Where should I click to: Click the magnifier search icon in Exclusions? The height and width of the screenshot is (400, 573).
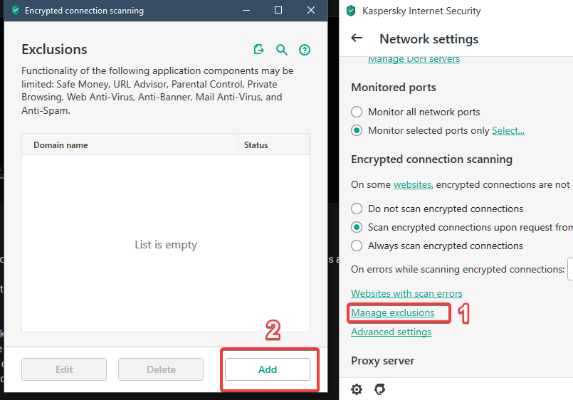pyautogui.click(x=282, y=50)
